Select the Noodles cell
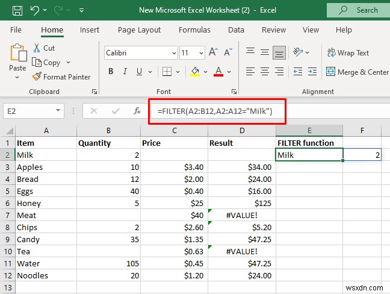390x294 pixels. [x=46, y=275]
